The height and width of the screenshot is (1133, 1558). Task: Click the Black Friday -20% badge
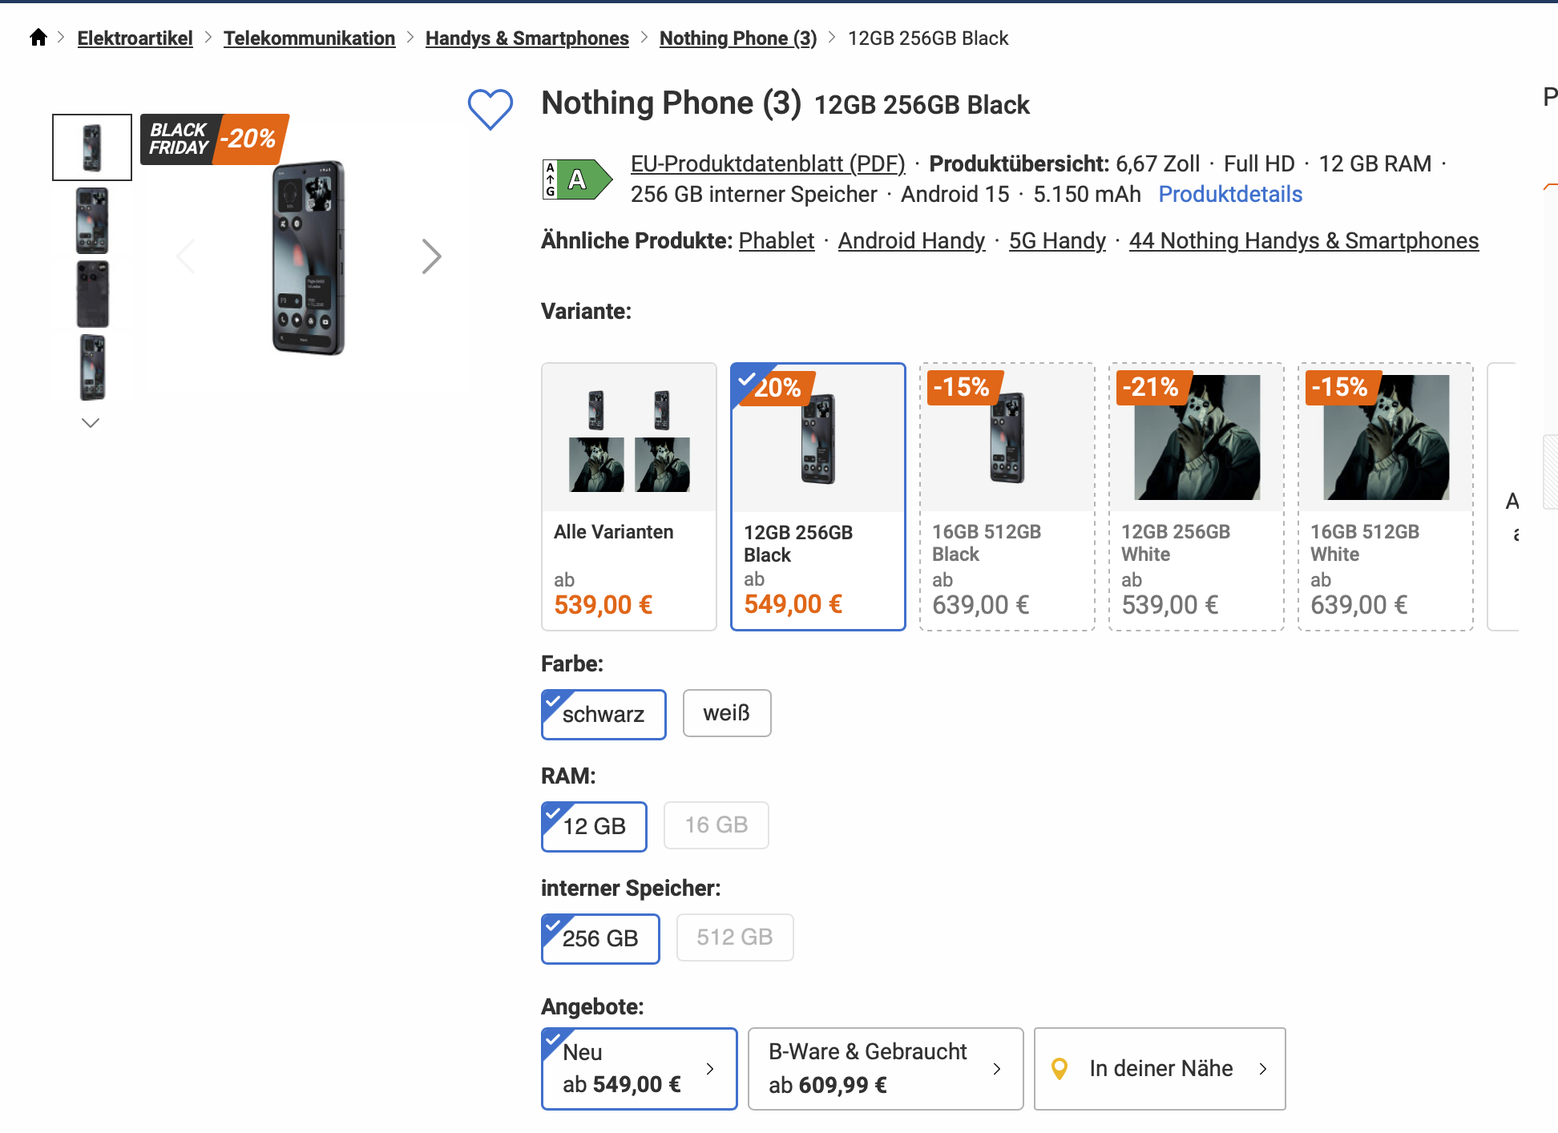[214, 139]
